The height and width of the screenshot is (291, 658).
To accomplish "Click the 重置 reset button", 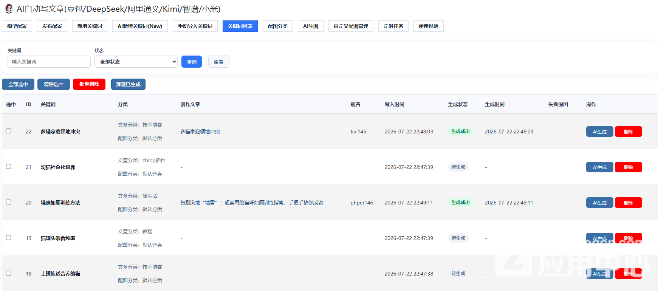I will coord(219,62).
